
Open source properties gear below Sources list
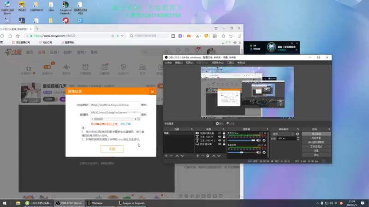(208, 156)
